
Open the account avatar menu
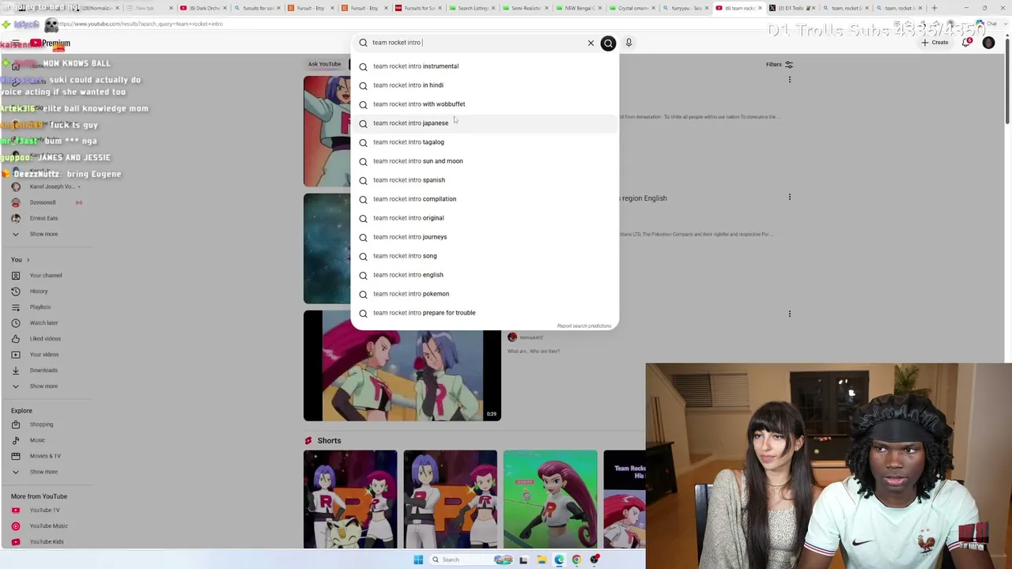coord(988,43)
